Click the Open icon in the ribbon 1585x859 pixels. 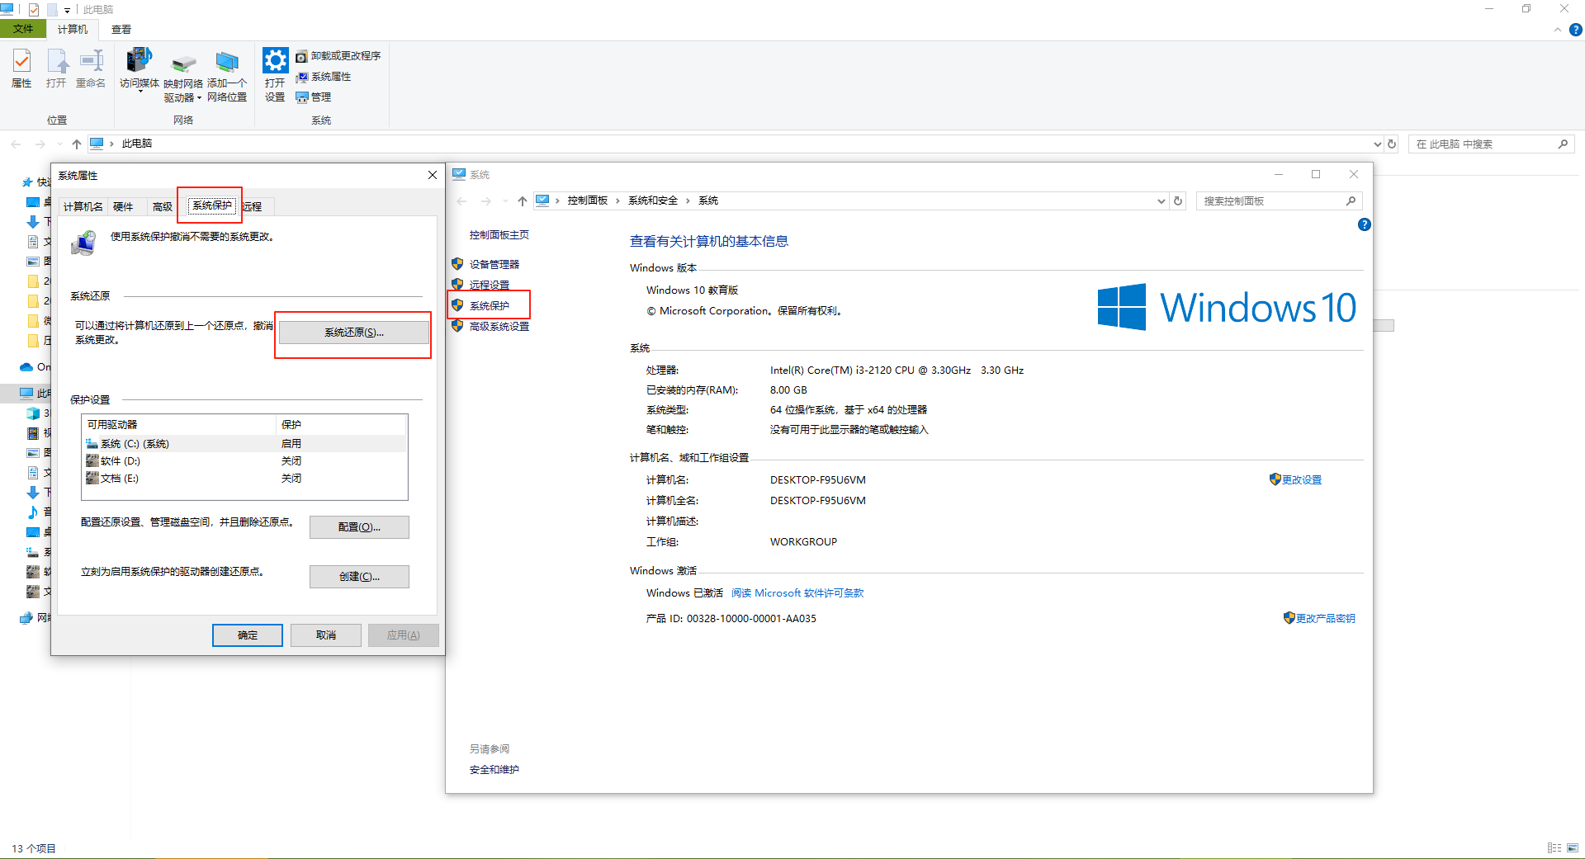56,61
